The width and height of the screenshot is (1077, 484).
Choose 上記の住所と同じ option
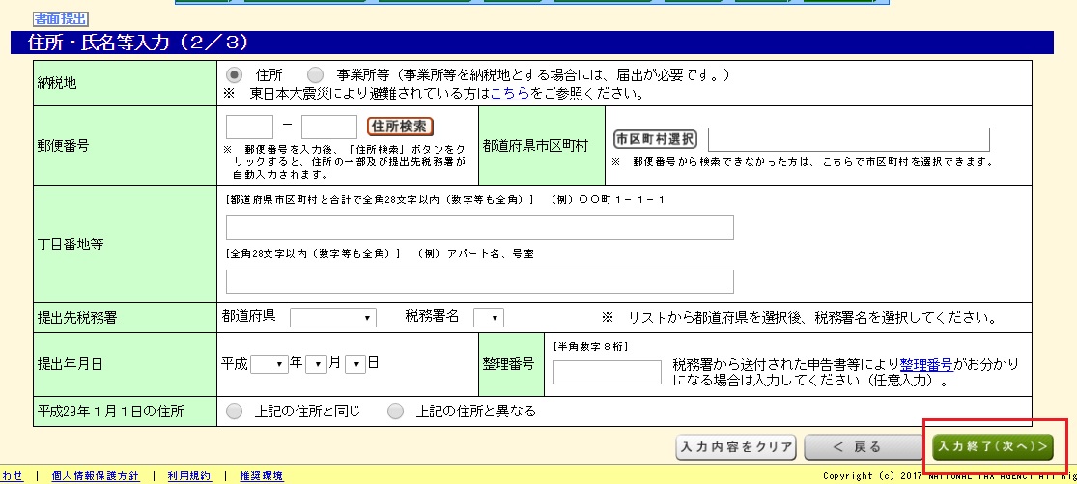(x=234, y=412)
